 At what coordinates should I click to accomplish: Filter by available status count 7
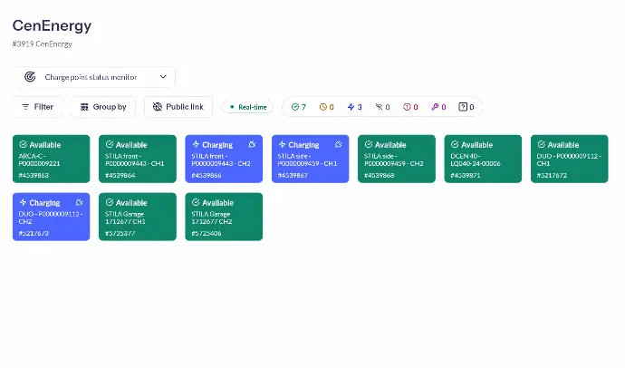click(299, 107)
